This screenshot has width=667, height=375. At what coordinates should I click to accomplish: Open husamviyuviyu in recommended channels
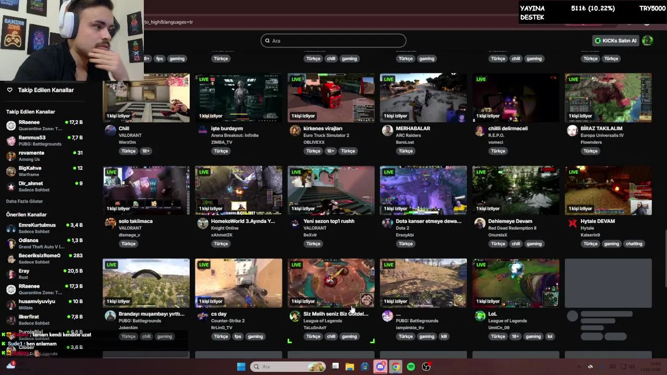click(44, 304)
